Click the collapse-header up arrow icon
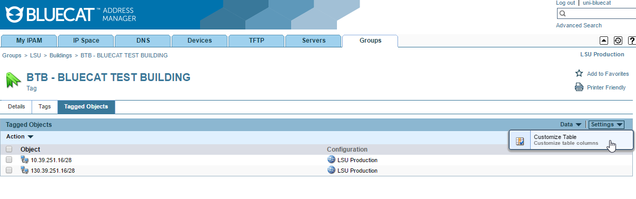 604,41
